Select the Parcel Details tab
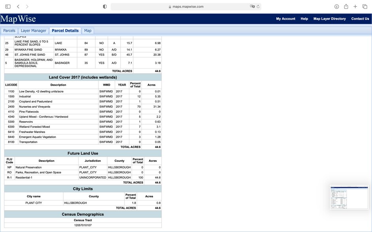This screenshot has width=372, height=232. pyautogui.click(x=65, y=31)
